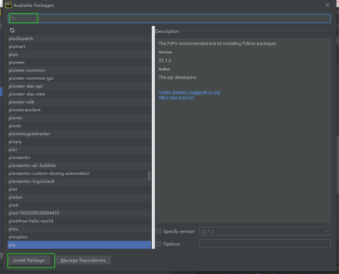339x274 pixels.
Task: Select the piotr1000200030004455 package
Action: point(79,213)
